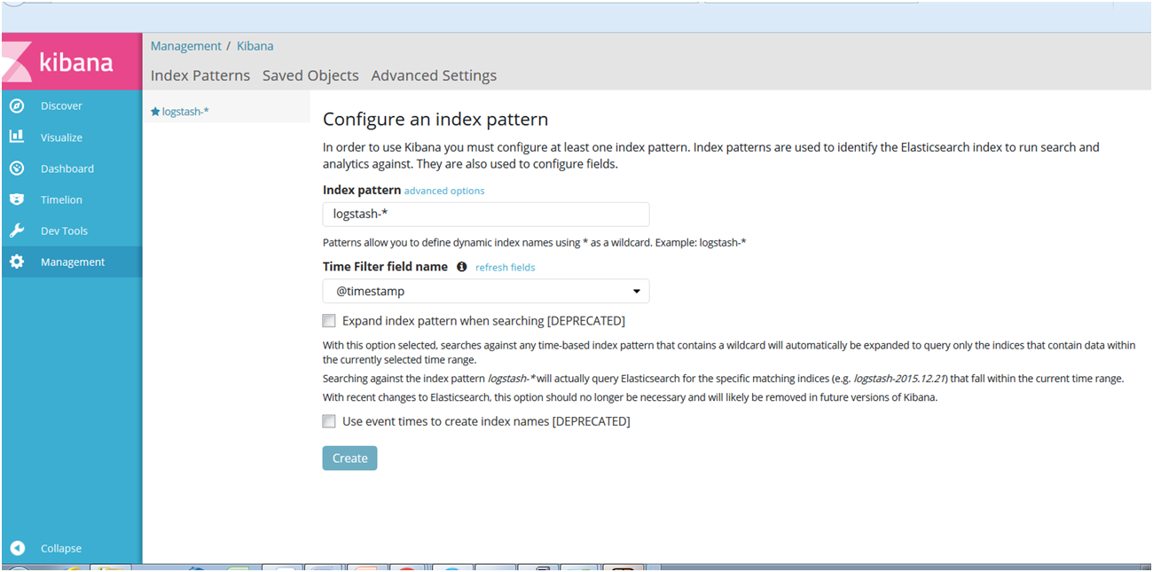
Task: Switch to Saved Objects tab
Action: tap(310, 75)
